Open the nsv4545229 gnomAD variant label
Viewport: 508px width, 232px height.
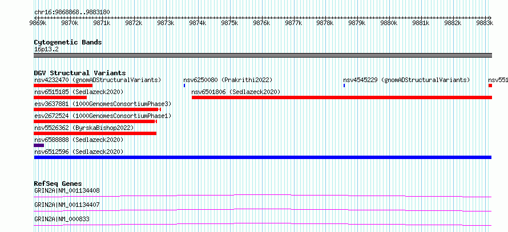(406, 80)
